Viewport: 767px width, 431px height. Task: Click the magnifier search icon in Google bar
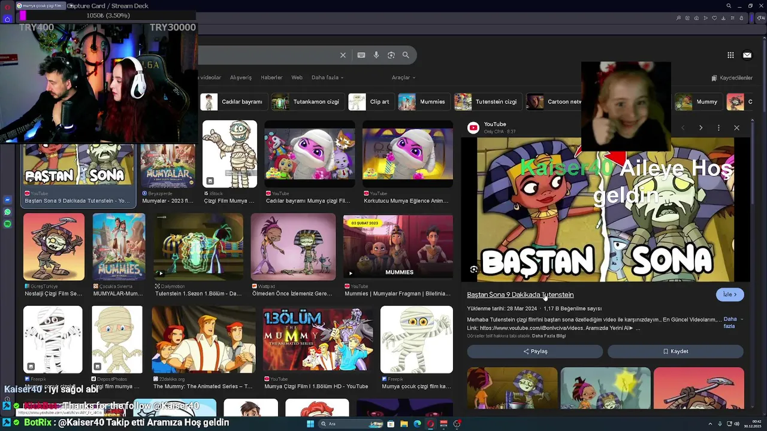pos(406,55)
